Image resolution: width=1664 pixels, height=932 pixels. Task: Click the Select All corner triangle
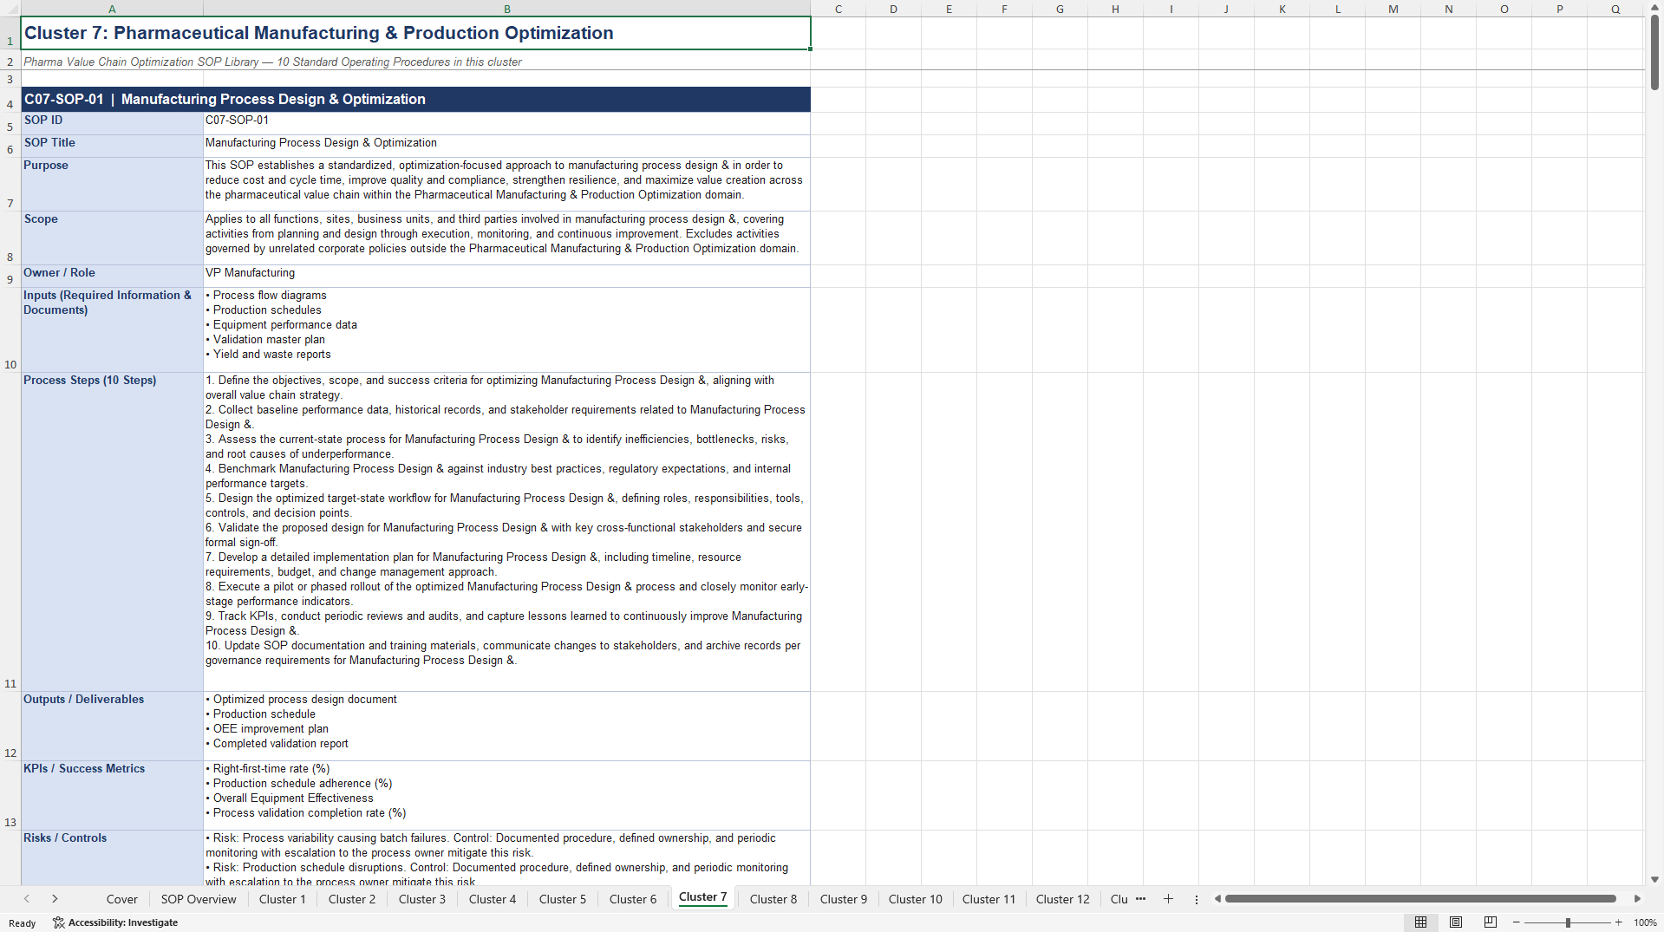[x=10, y=9]
